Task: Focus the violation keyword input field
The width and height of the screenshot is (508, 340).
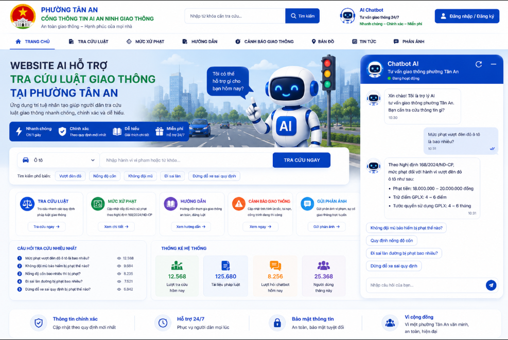Action: [x=186, y=160]
